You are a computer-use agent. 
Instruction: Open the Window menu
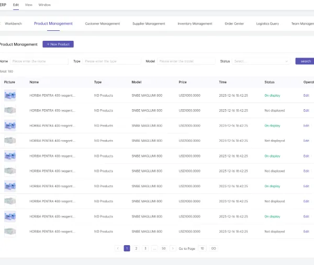tap(44, 5)
